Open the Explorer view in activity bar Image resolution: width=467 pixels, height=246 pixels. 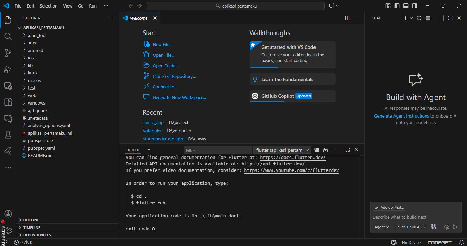[8, 20]
